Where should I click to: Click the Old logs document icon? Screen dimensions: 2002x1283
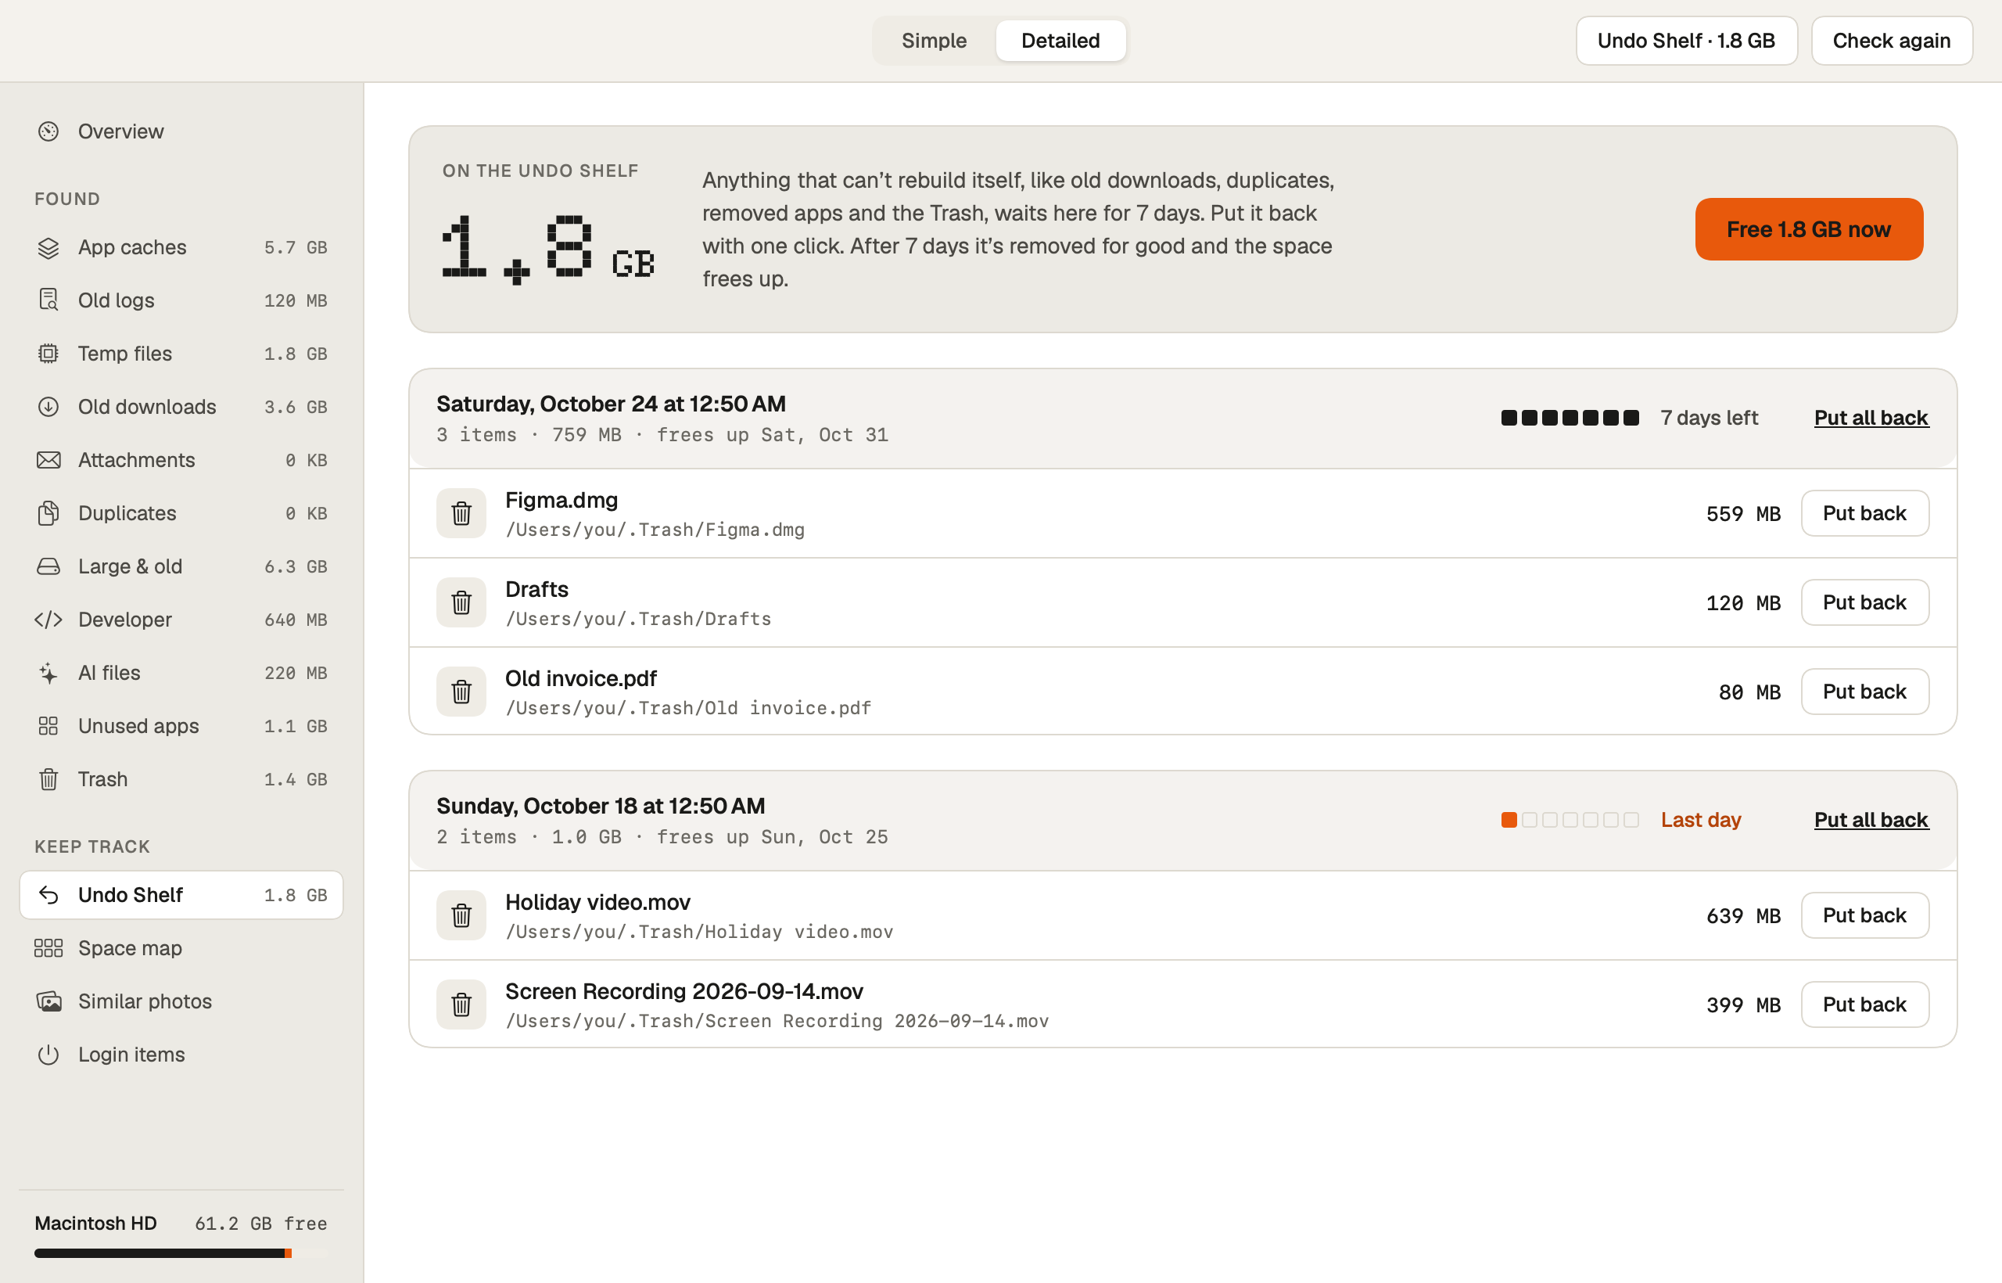click(x=48, y=300)
